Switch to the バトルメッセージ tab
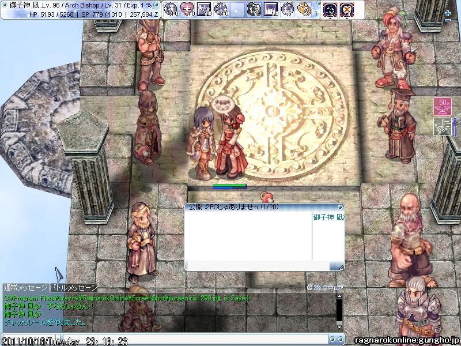461x346 pixels. 74,287
